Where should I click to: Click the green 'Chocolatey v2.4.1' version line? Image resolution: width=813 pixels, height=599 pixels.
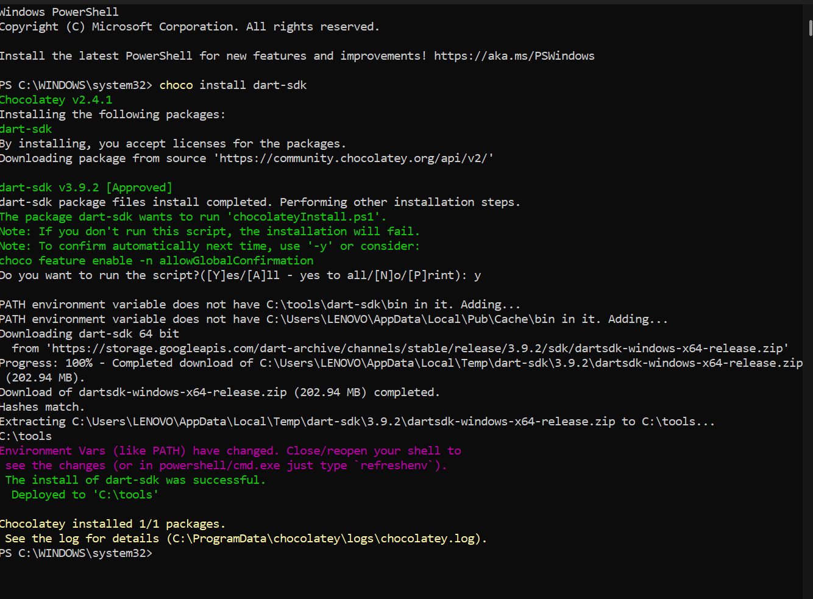pyautogui.click(x=56, y=100)
